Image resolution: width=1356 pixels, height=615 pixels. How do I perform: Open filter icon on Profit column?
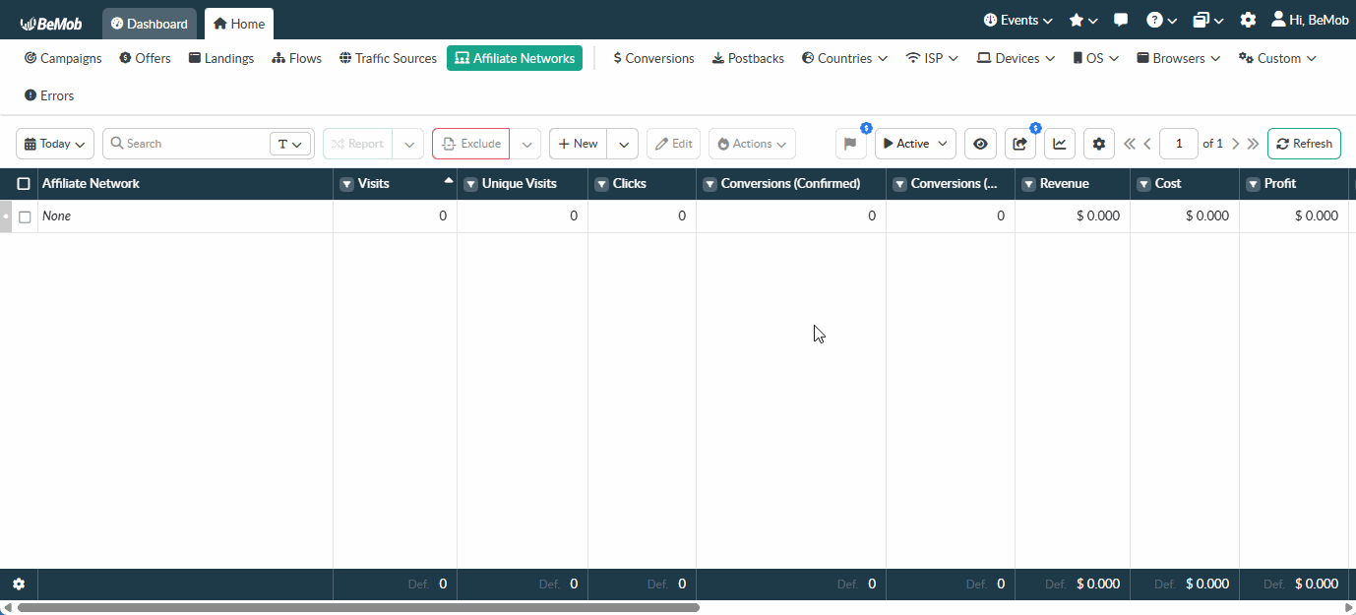(x=1253, y=184)
